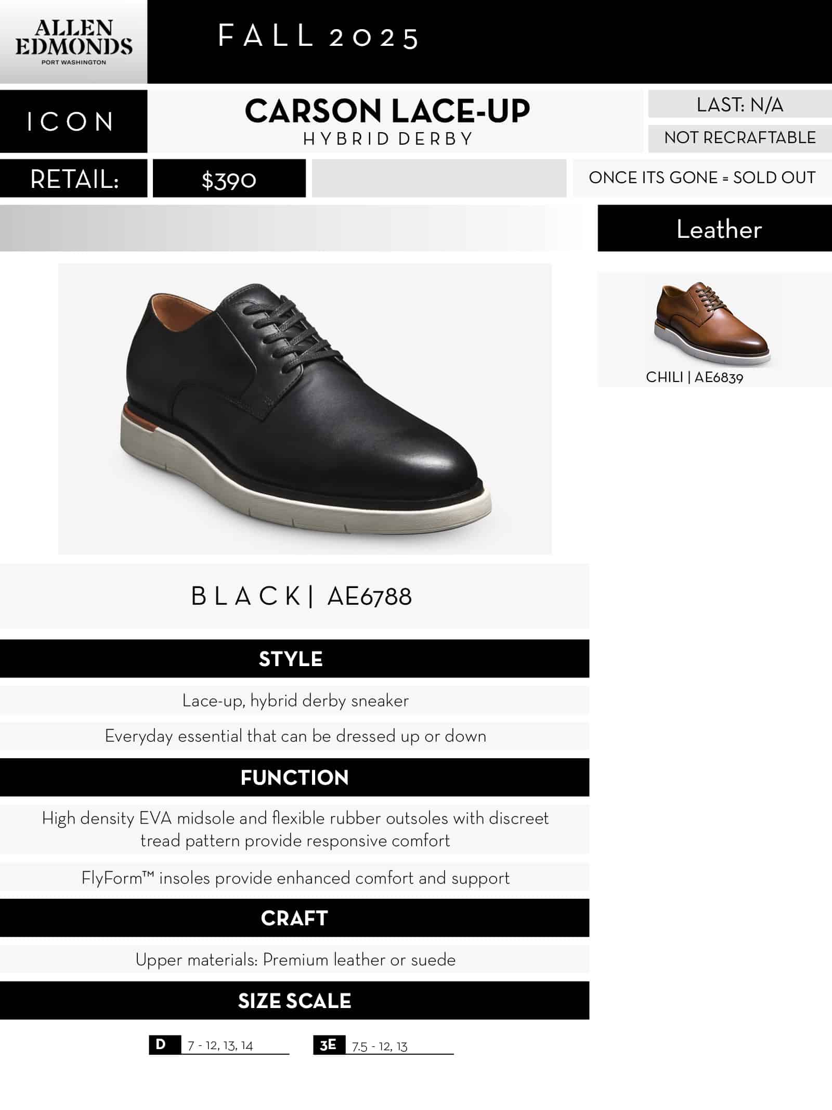Click the FlyForm insoles feature text
The height and width of the screenshot is (1110, 832).
pos(295,878)
